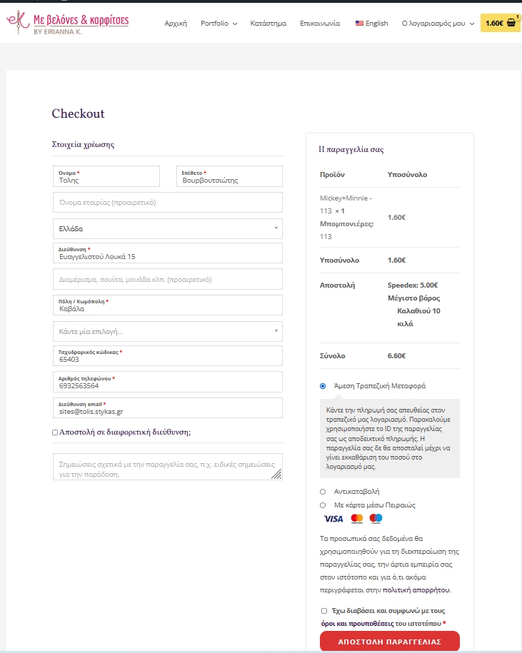
Task: Click the Maestro card logo
Action: pos(376,519)
